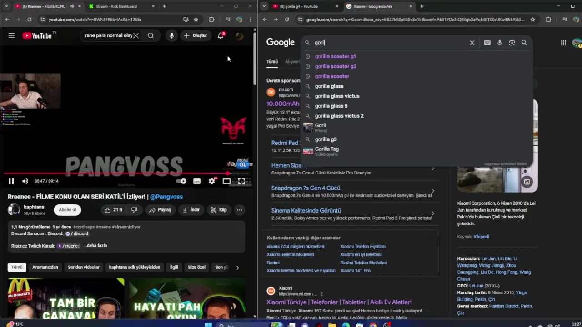The image size is (582, 327).
Task: Start YouTube voice search microphone
Action: 171,35
